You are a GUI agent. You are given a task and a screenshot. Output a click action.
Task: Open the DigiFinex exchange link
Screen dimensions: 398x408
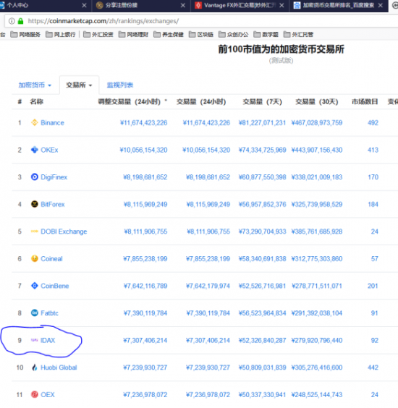pos(54,177)
